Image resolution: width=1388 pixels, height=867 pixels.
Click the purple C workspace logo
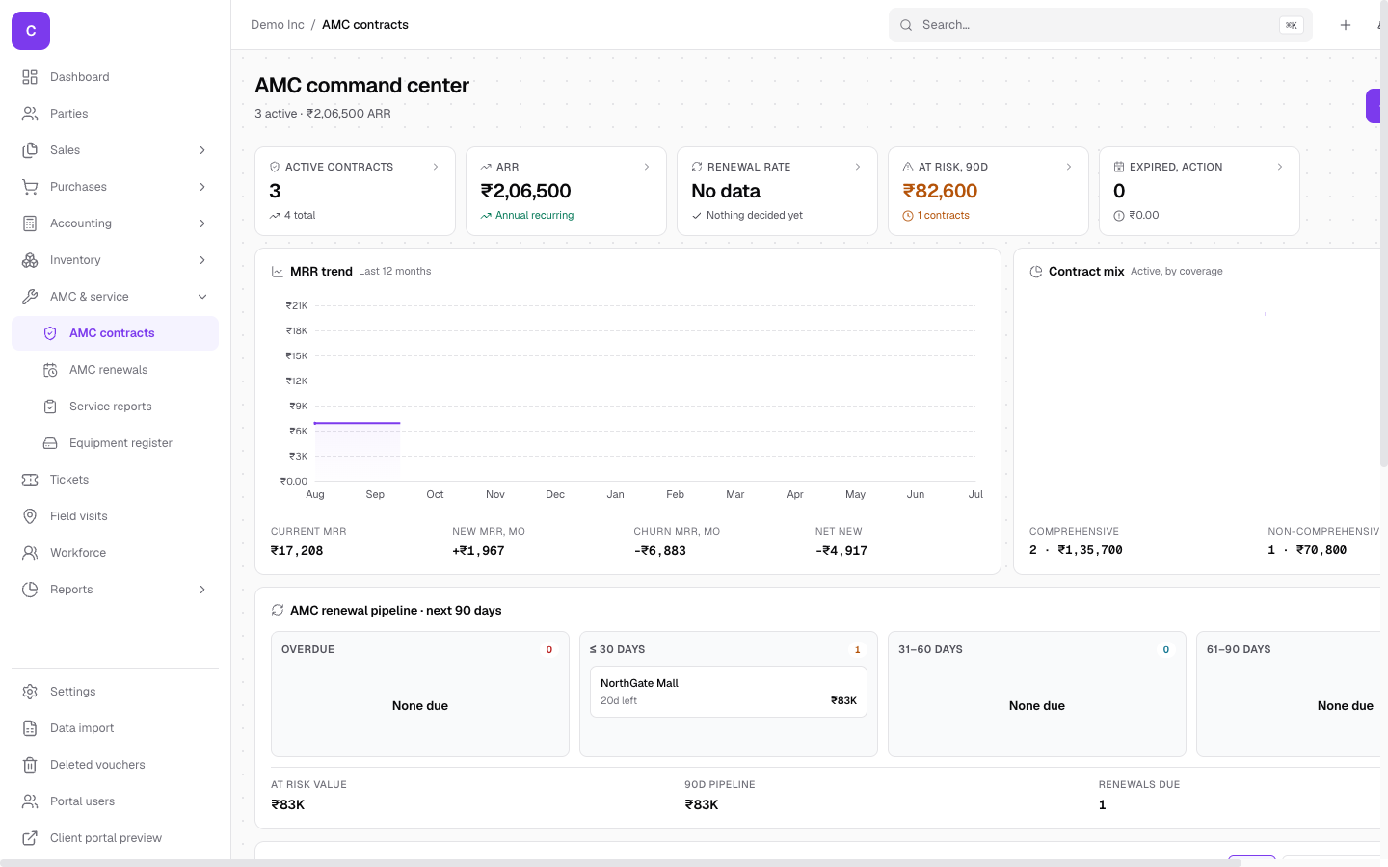pos(31,31)
